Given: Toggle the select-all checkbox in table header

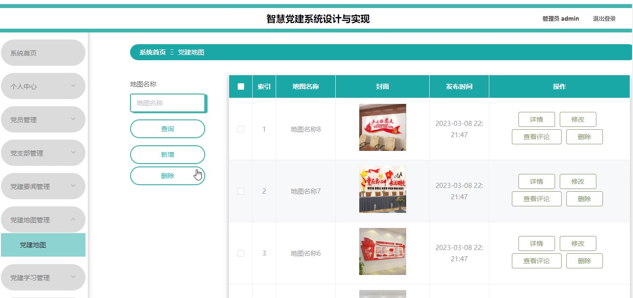Looking at the screenshot, I should click(241, 86).
